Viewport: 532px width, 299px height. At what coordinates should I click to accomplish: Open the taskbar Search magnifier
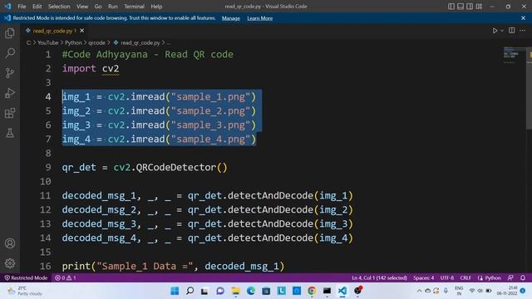click(x=190, y=291)
